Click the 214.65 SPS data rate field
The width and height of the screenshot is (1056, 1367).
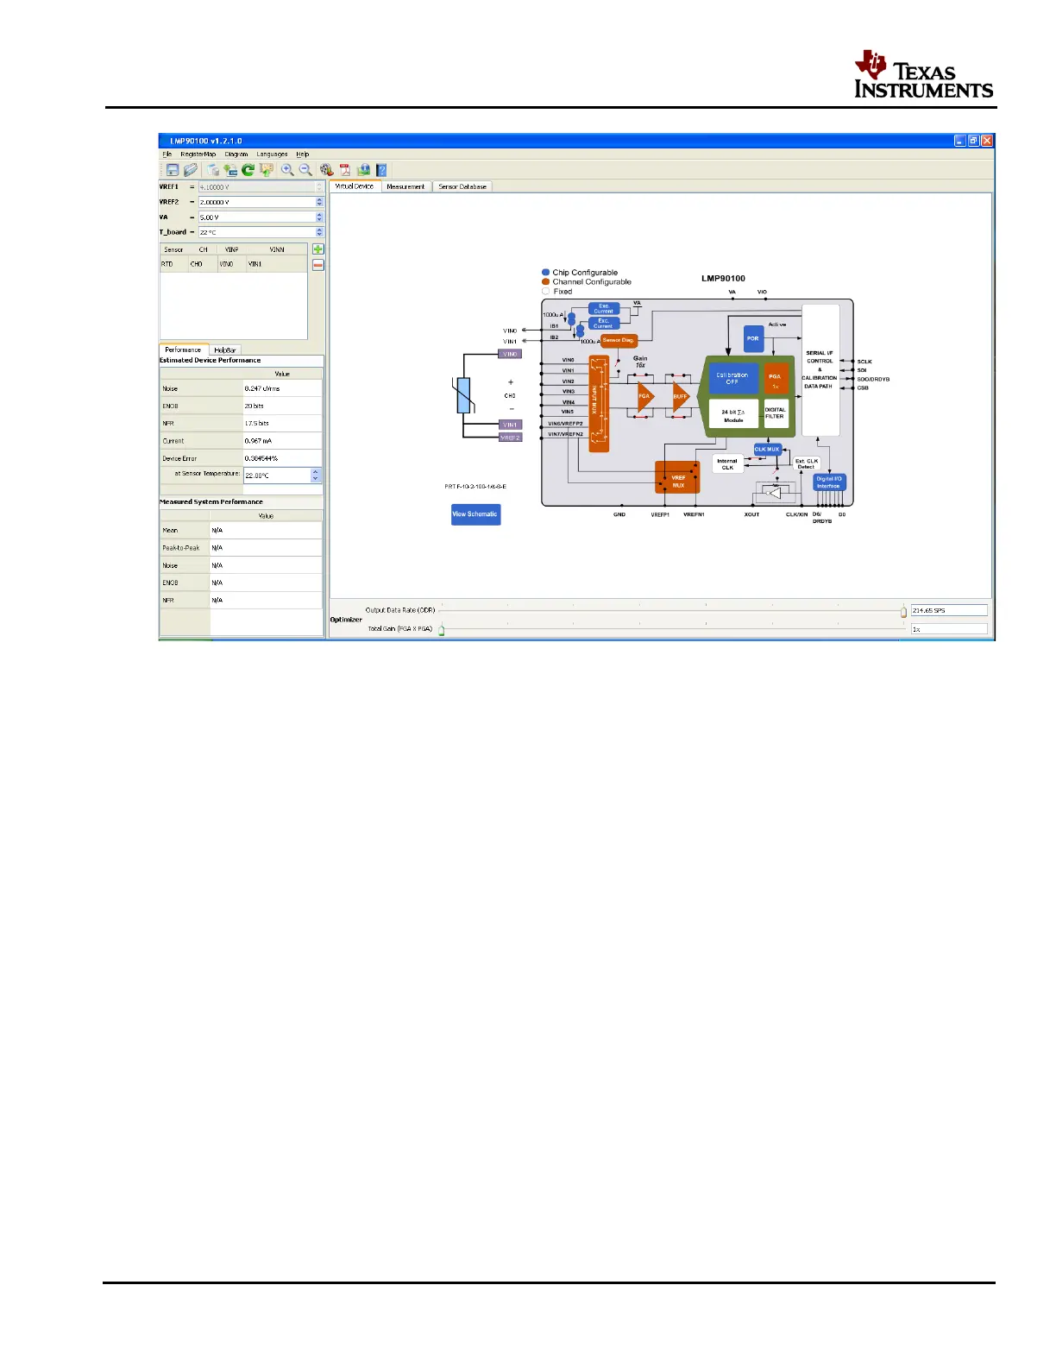[949, 610]
